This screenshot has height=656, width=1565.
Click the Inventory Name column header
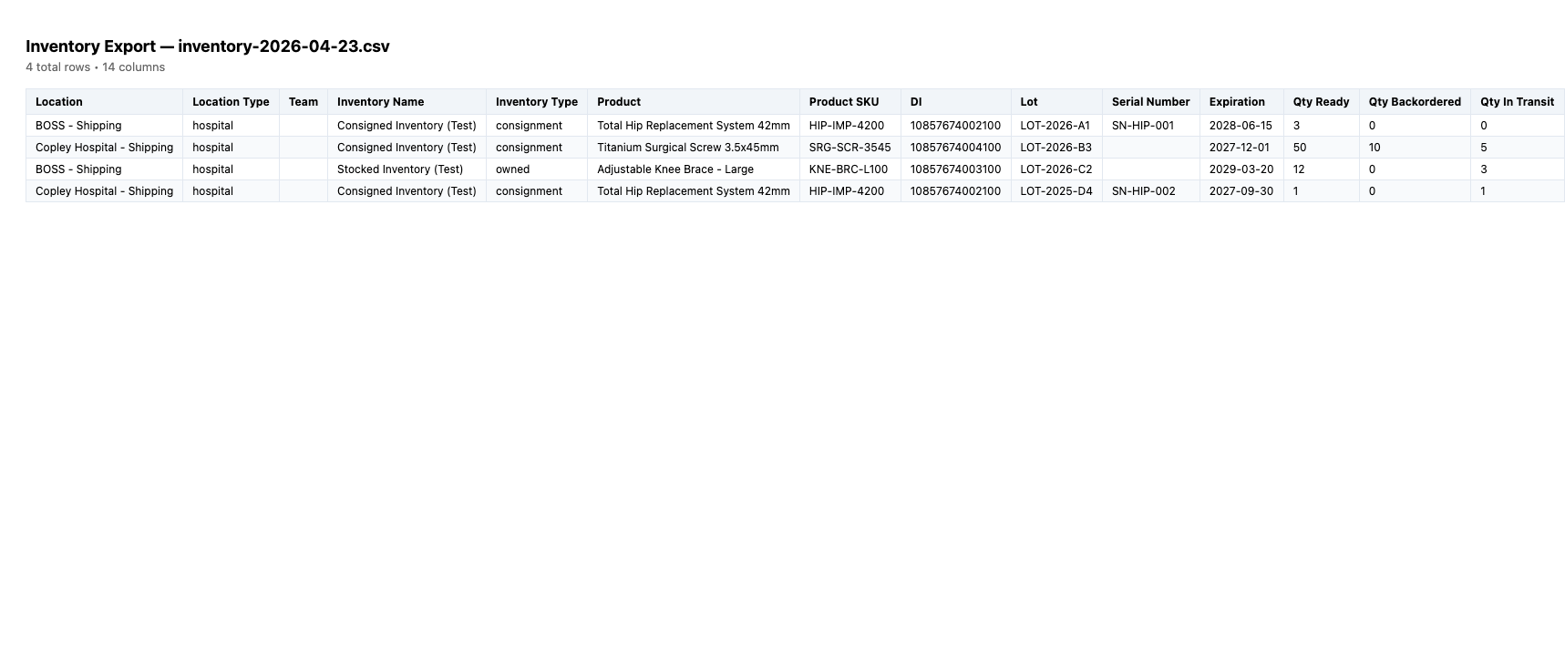pos(407,102)
